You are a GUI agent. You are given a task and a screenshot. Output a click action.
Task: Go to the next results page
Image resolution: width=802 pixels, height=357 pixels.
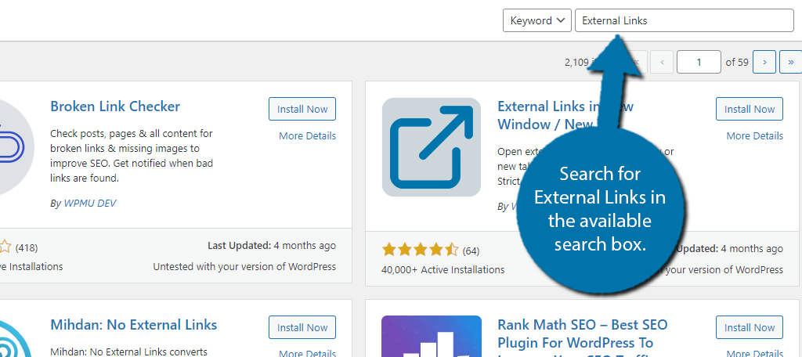coord(764,62)
